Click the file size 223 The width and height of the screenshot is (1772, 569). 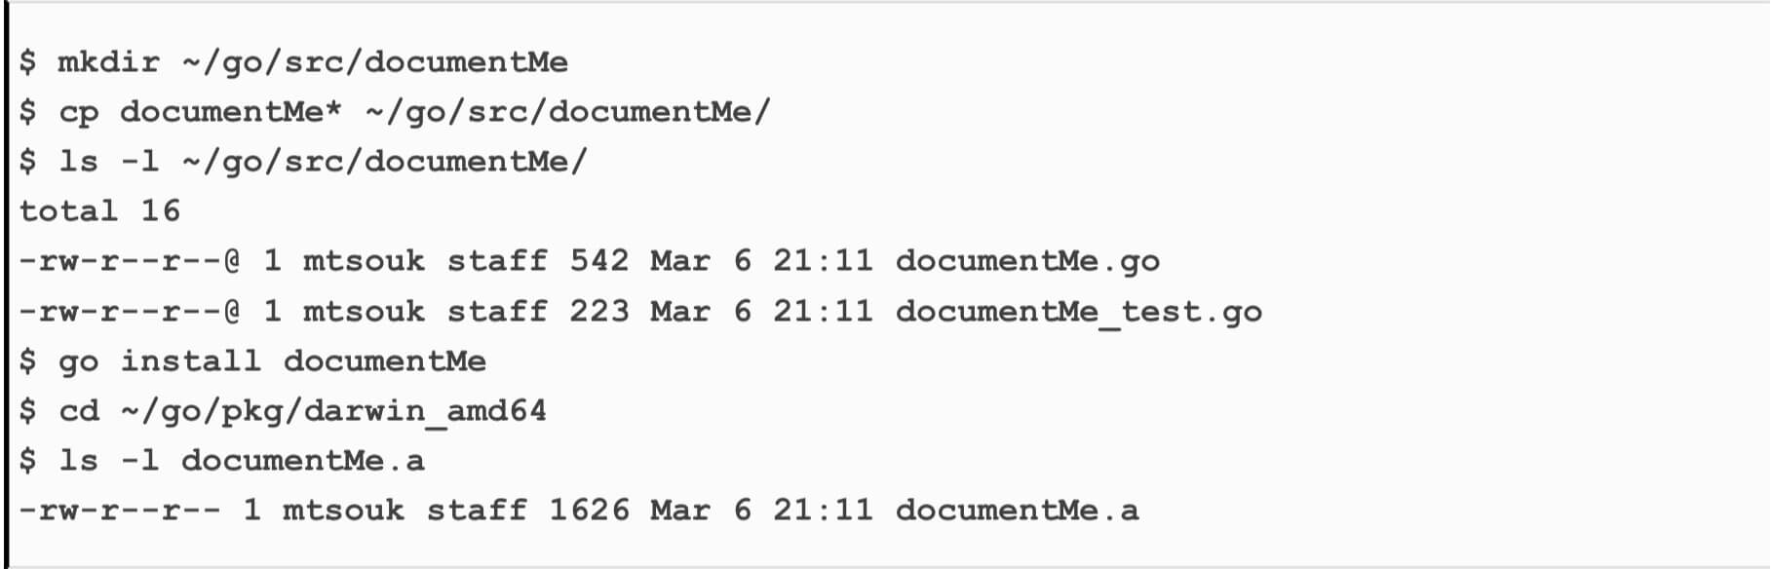[x=599, y=311]
